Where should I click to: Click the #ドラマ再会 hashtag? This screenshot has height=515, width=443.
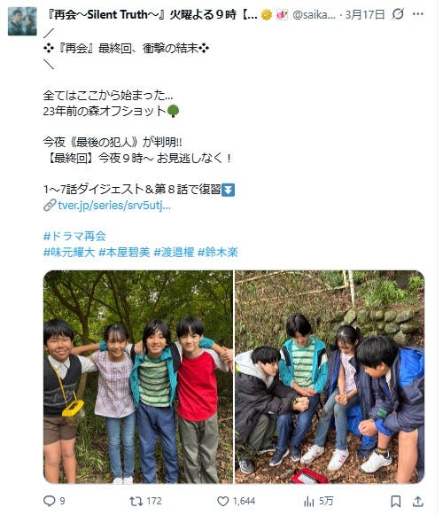point(74,236)
